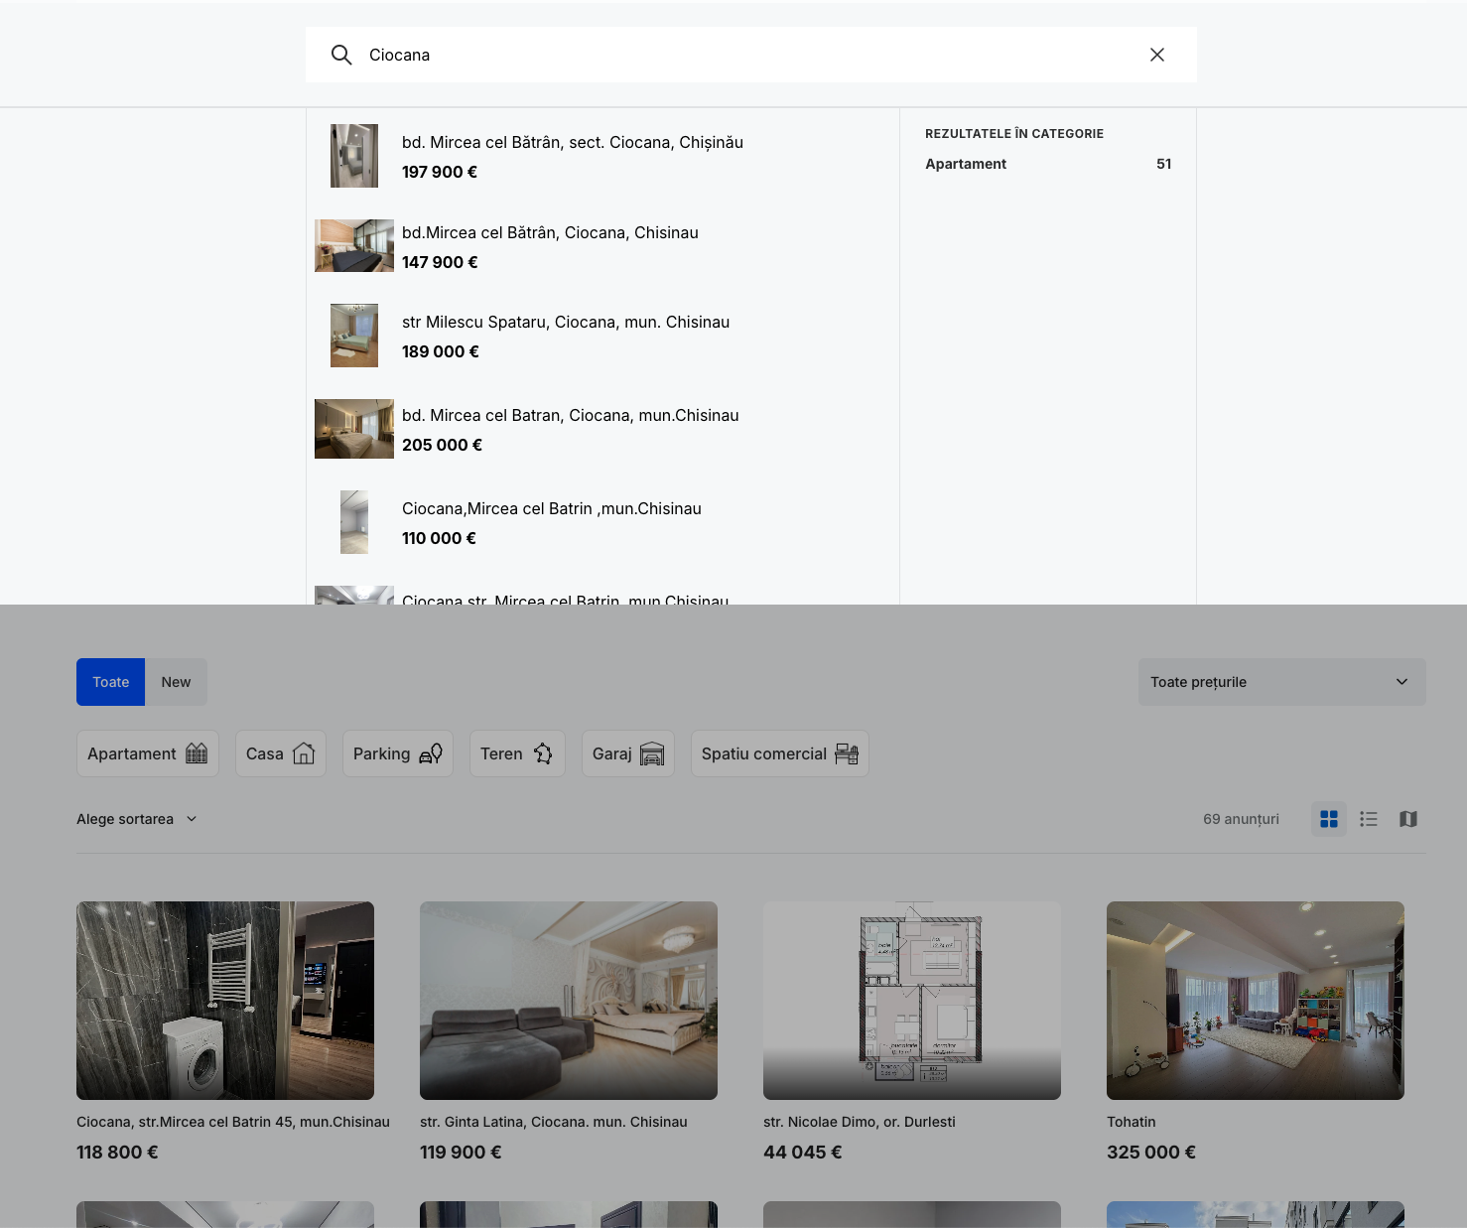Click the 119 900 € price
Image resolution: width=1467 pixels, height=1228 pixels.
[461, 1153]
